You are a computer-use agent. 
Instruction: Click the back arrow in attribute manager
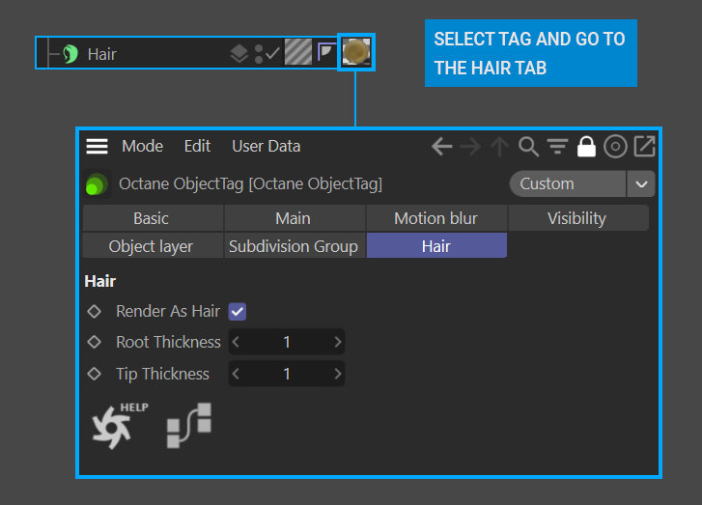pos(441,147)
